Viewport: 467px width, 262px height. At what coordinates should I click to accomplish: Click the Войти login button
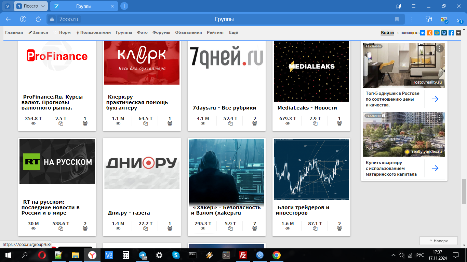(x=387, y=33)
